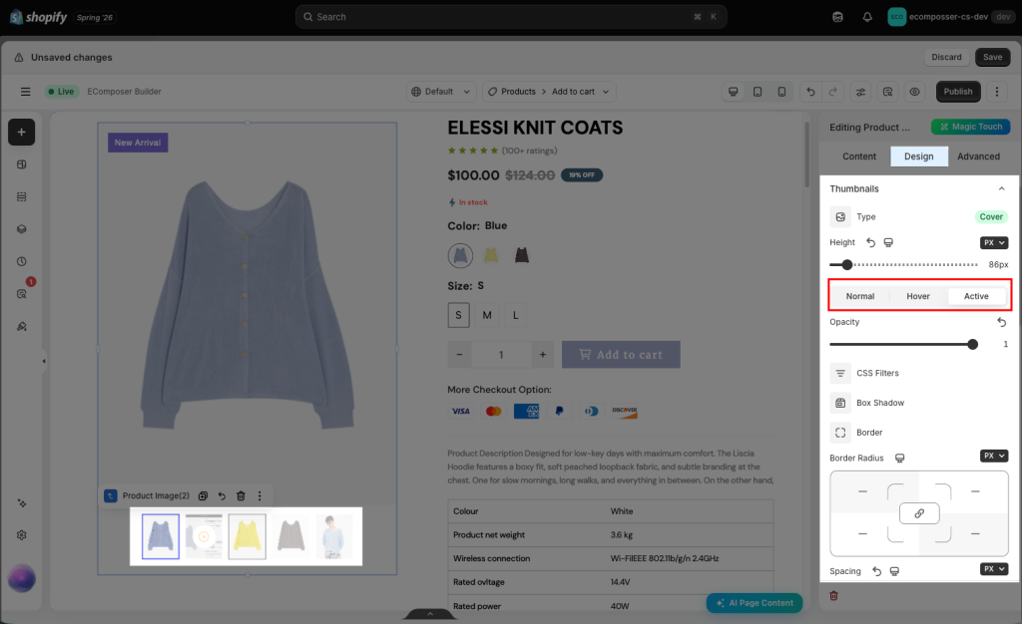Open the Height PX unit dropdown
Image resolution: width=1022 pixels, height=624 pixels.
(x=994, y=242)
